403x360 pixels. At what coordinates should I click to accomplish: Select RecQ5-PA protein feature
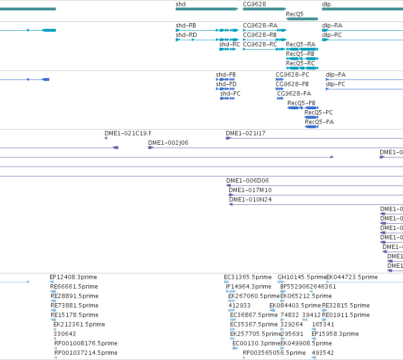312,127
